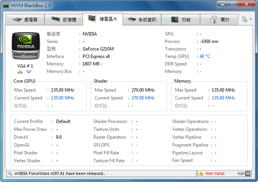The width and height of the screenshot is (258, 182).
Task: Click the magnifier icon in status bar
Action: 9,173
